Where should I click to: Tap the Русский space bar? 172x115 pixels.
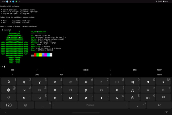90,105
